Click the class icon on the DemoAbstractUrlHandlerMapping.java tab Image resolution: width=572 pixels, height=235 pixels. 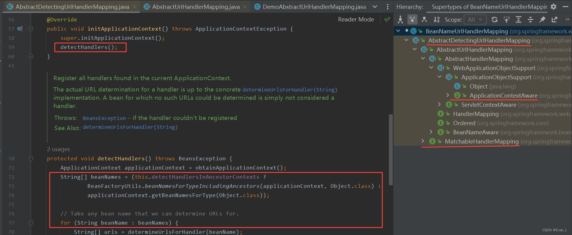[x=258, y=7]
